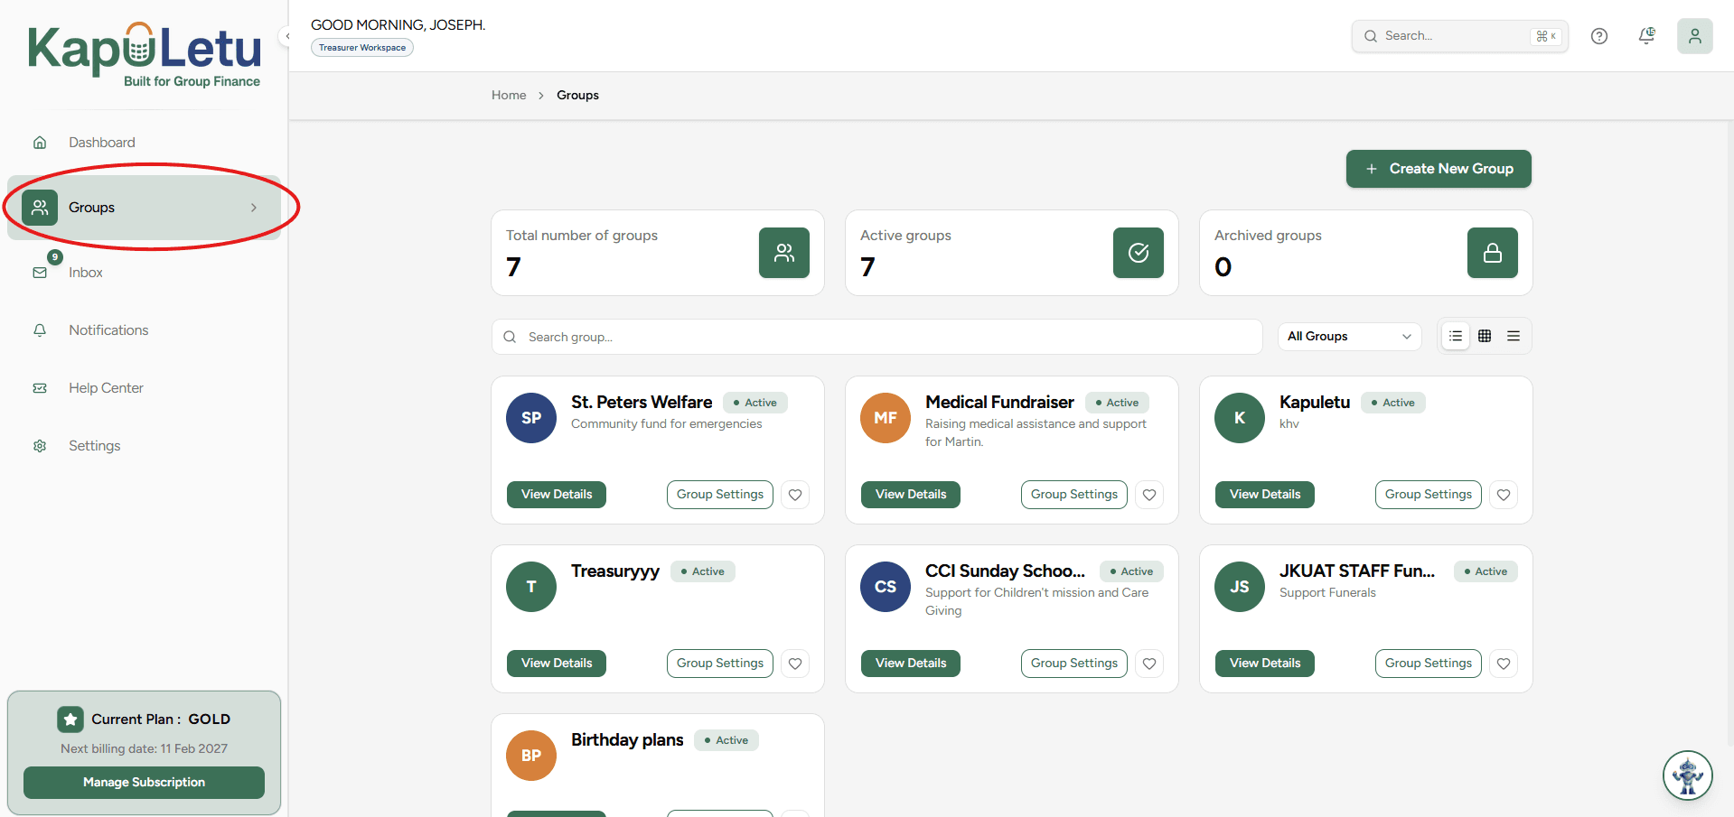The image size is (1734, 817).
Task: Open the chatbot assistant robot icon
Action: (1688, 775)
